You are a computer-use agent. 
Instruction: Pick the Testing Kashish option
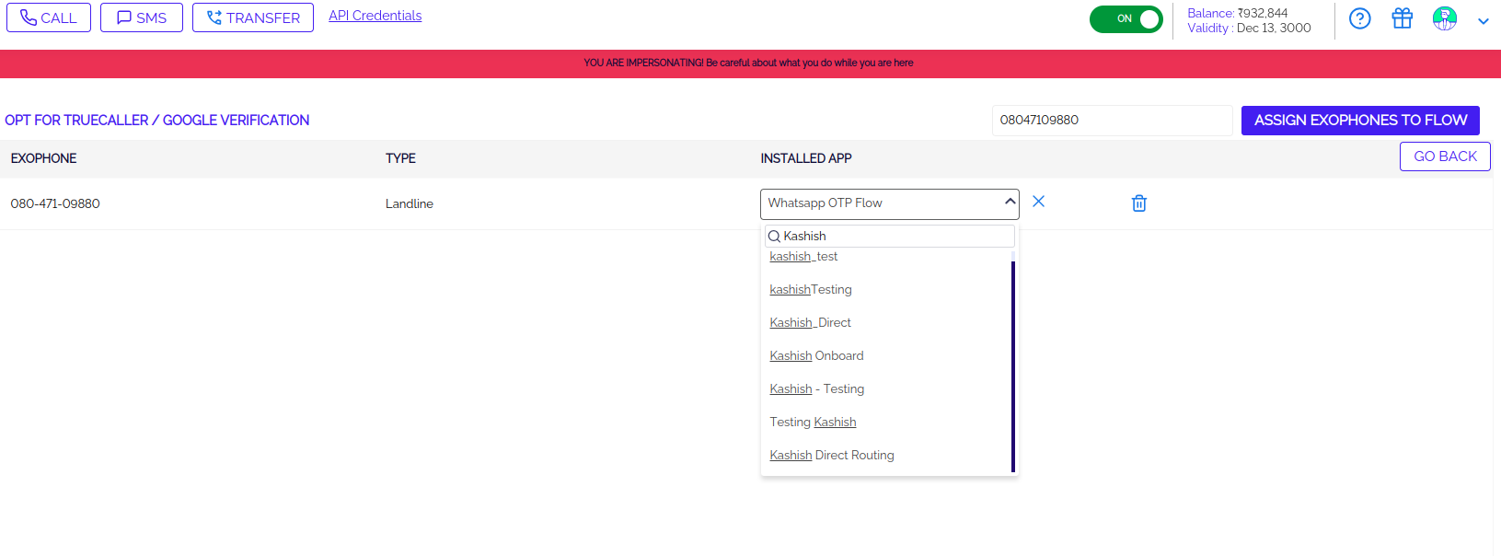pos(813,423)
